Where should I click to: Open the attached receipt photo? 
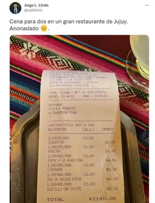[79, 119]
